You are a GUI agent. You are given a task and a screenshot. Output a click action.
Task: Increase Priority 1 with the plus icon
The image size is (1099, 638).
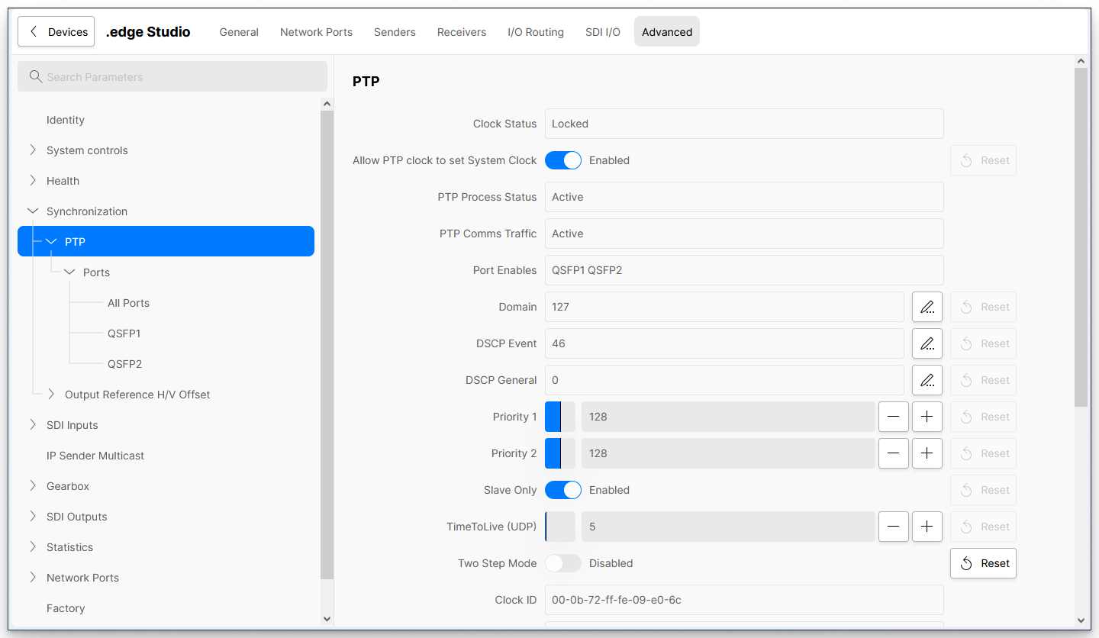pos(927,417)
